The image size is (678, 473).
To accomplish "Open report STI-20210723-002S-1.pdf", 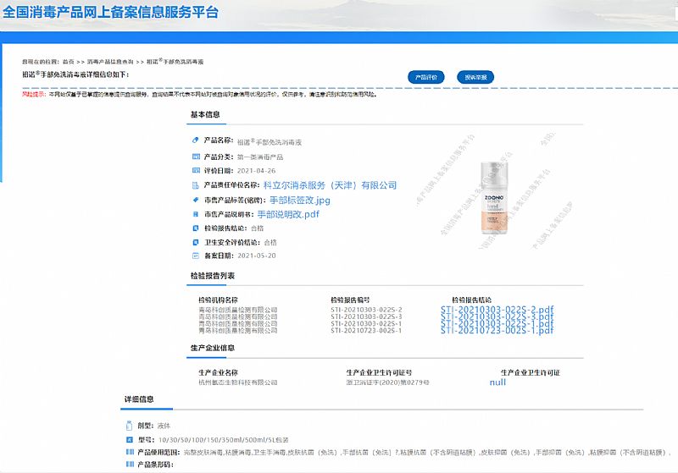I will [x=497, y=330].
